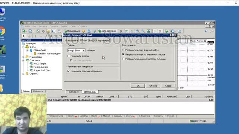
Task: Click the help question-mark button in Expert dialog
Action: pyautogui.click(x=171, y=35)
